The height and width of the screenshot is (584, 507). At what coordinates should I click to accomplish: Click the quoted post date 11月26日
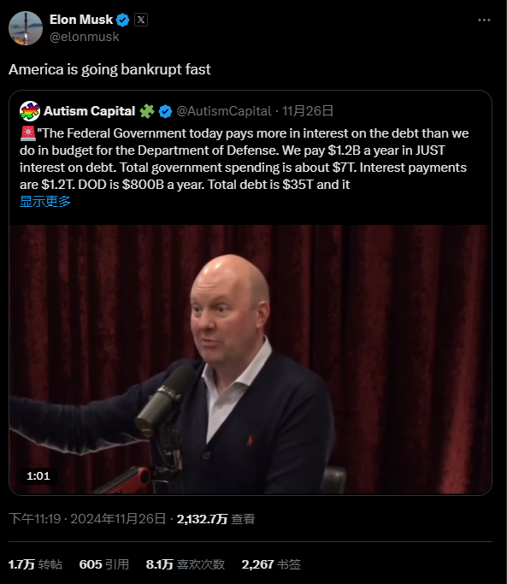coord(307,111)
